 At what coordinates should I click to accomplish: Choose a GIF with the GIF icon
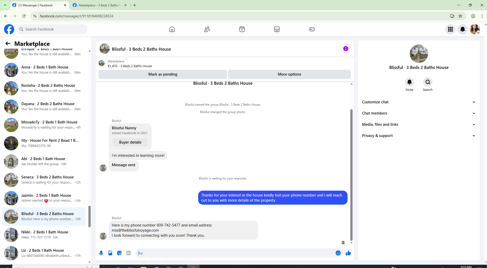[x=129, y=253]
